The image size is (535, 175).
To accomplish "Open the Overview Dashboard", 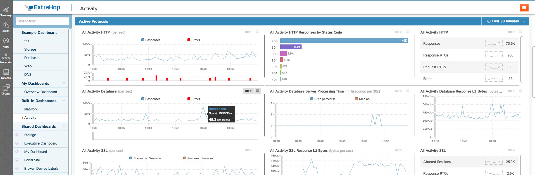I will click(x=41, y=92).
